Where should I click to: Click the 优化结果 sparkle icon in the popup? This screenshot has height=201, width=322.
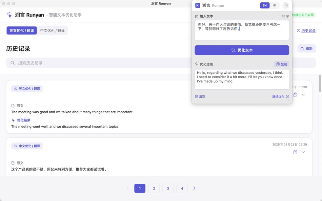pos(197,64)
